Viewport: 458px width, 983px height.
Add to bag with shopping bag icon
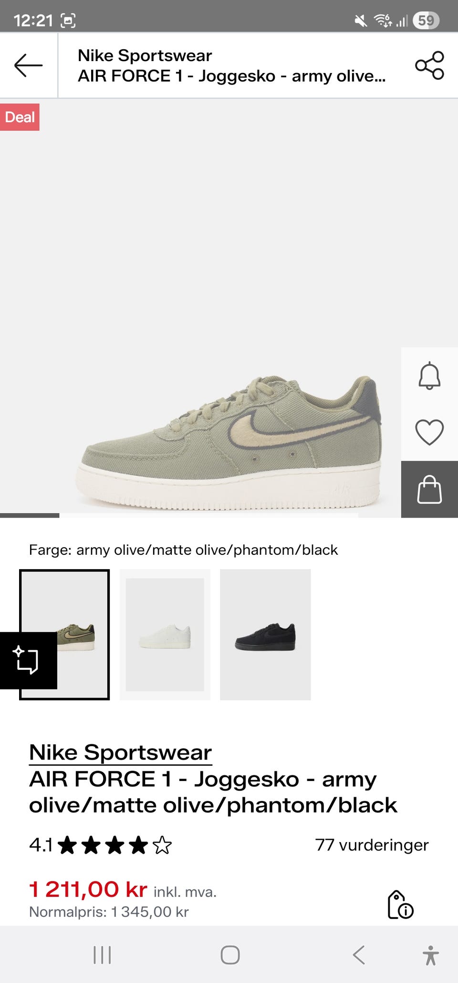429,489
